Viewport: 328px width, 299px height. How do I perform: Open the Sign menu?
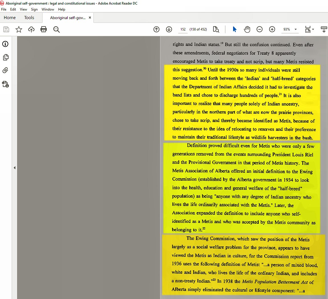point(34,9)
